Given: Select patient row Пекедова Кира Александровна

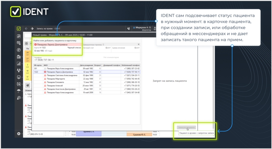Looking at the screenshot, I should pos(60,93).
